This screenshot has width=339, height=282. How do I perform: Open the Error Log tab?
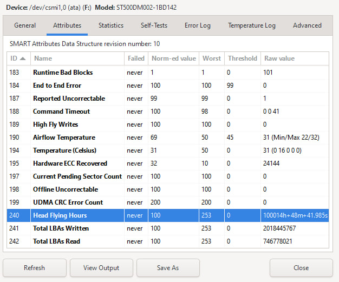(198, 25)
